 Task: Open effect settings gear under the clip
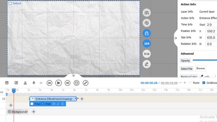coord(54,104)
